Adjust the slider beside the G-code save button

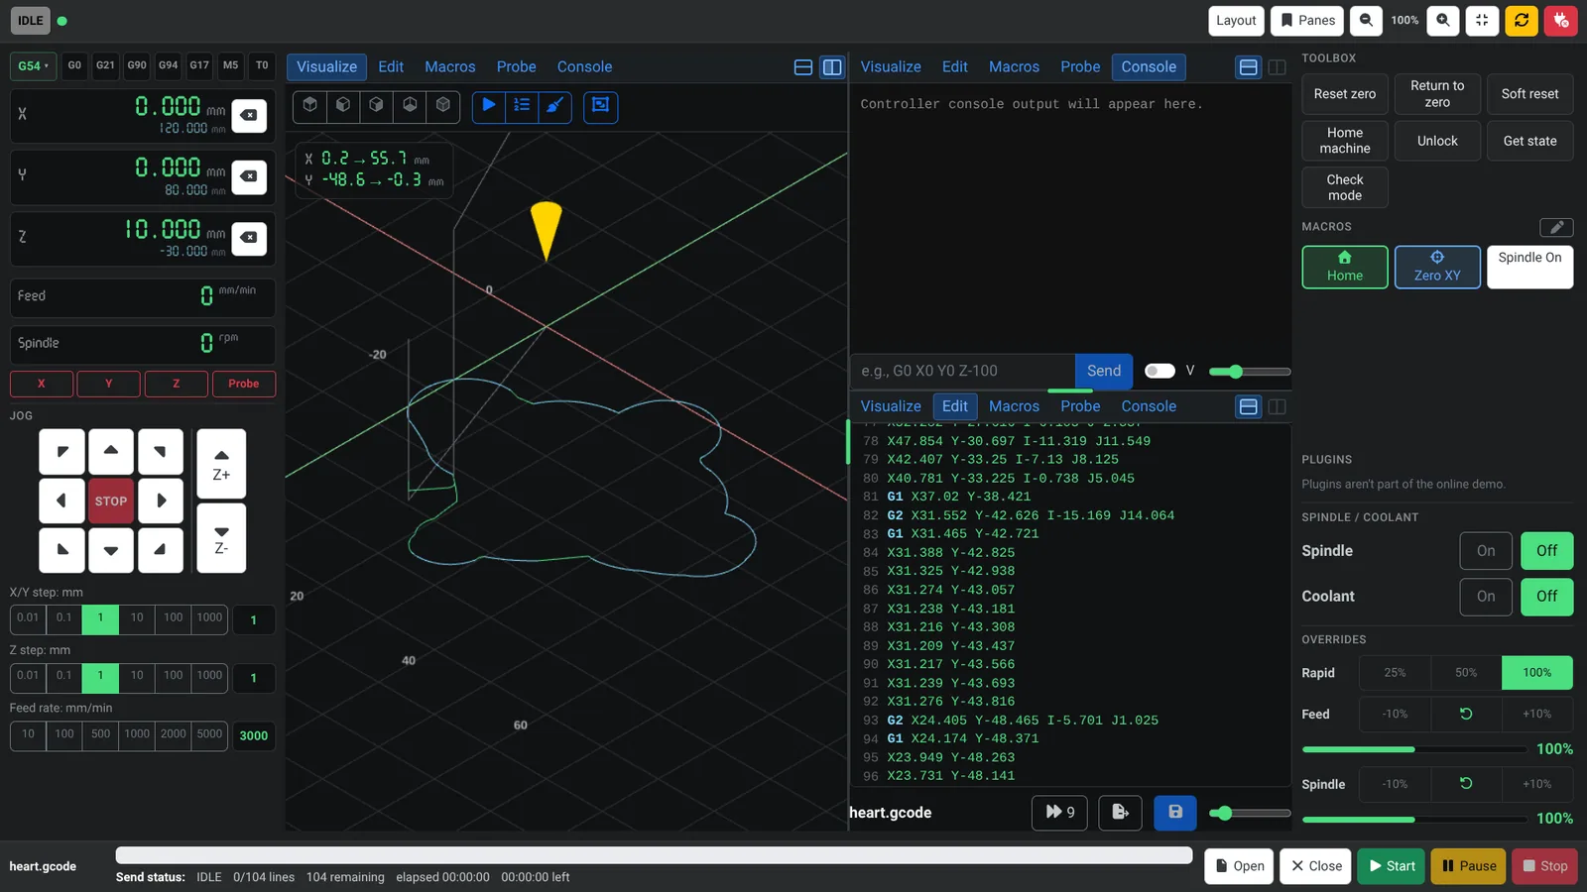[x=1250, y=814]
